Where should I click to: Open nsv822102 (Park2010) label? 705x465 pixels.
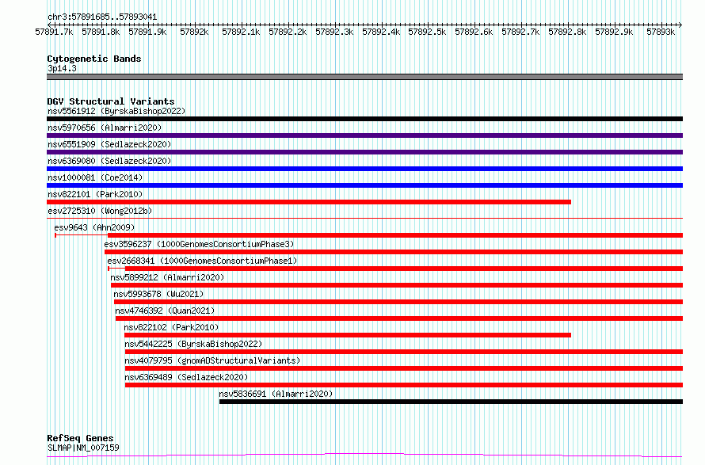coord(171,327)
